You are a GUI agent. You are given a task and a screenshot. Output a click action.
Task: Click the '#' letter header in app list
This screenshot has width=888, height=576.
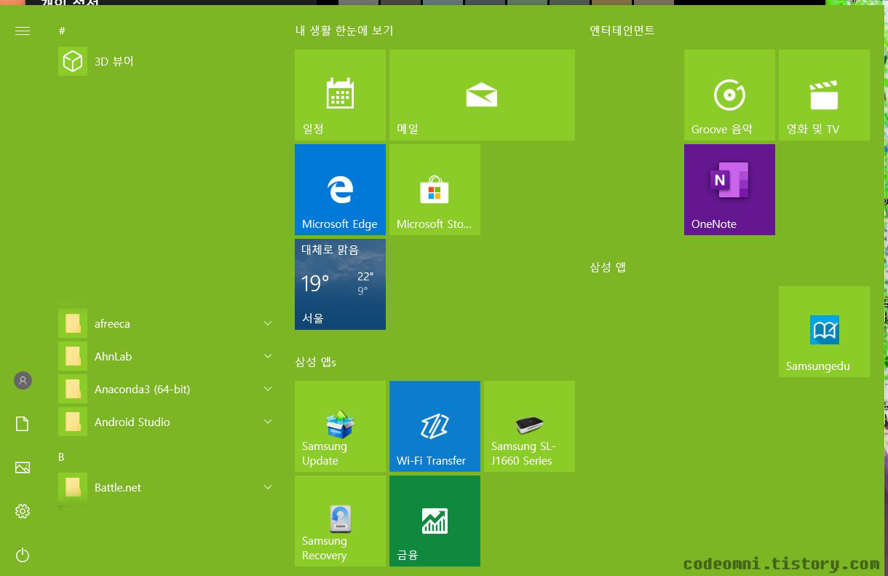pos(62,31)
